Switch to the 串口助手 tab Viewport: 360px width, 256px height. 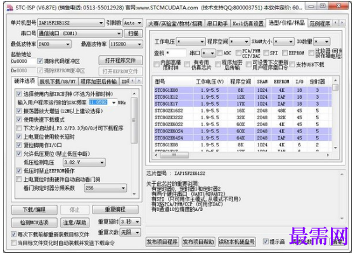[217, 23]
